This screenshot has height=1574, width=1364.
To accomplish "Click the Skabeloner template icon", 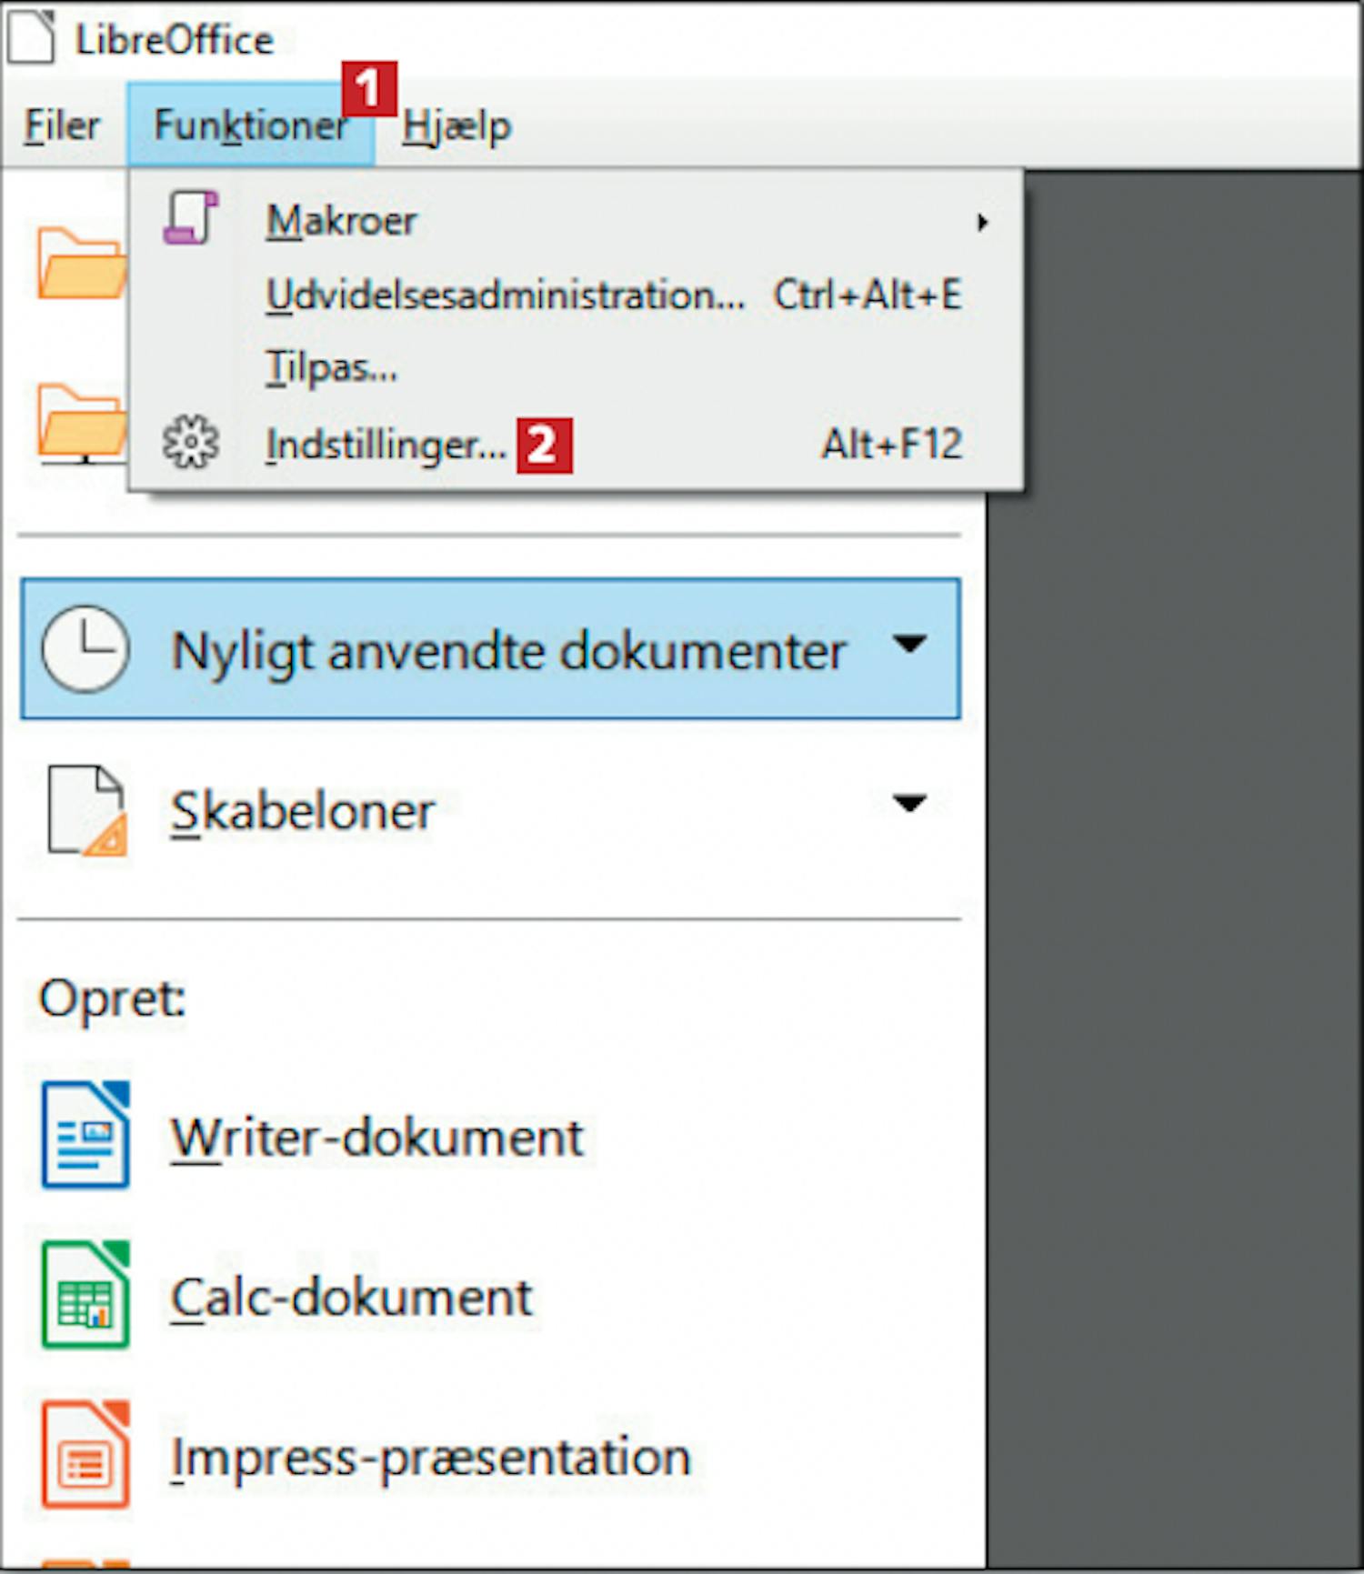I will (86, 810).
